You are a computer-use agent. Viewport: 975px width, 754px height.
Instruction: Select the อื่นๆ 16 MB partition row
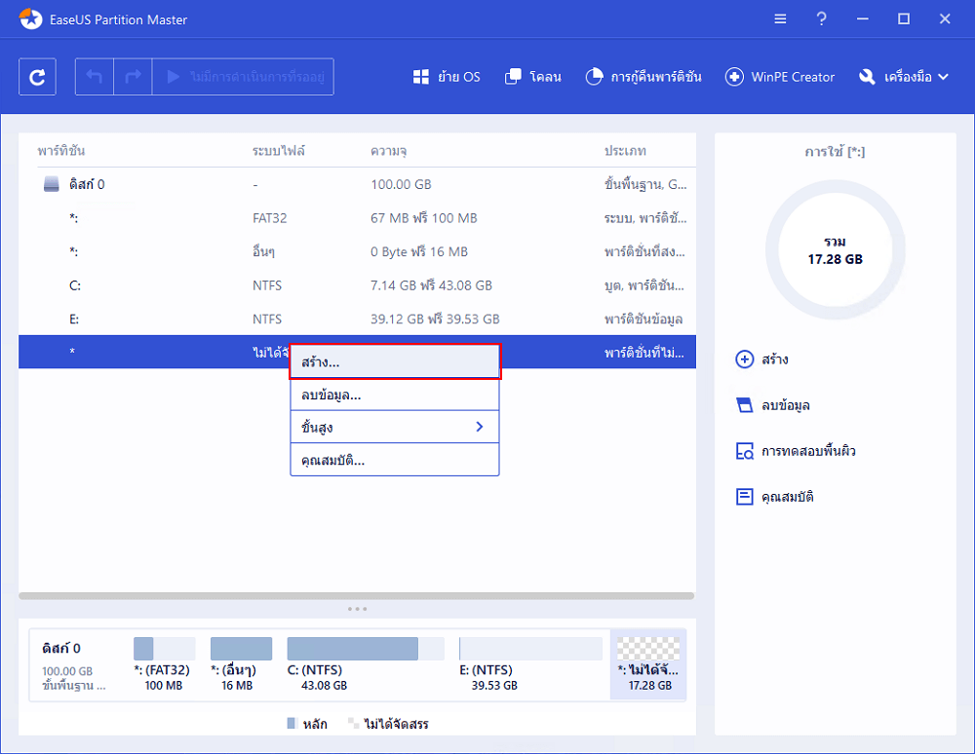click(x=357, y=251)
